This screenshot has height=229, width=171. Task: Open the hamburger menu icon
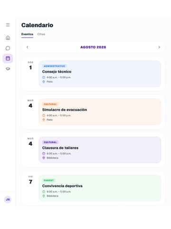8,25
